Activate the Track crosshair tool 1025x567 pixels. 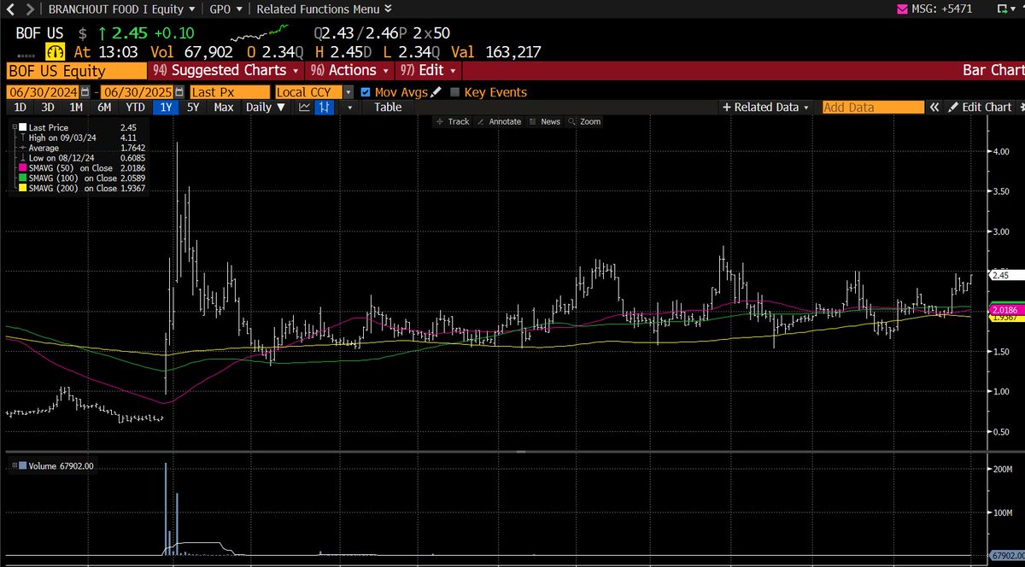pos(453,121)
